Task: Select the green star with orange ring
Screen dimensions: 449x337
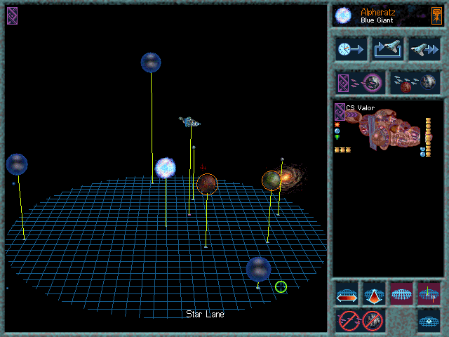Action: 272,180
